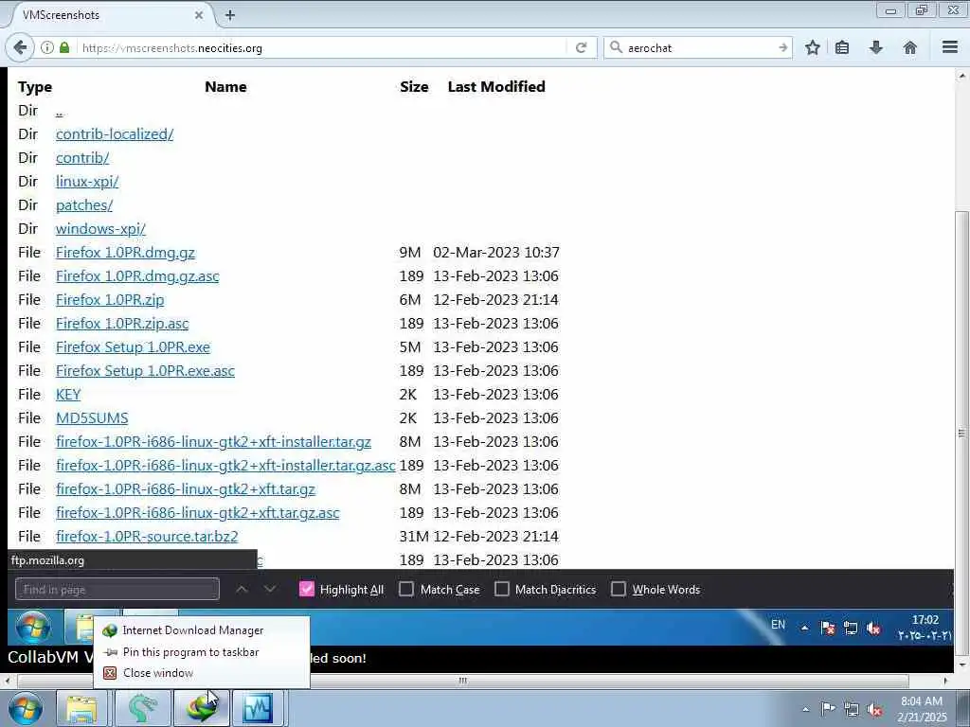
Task: Open the KEY file link
Action: tap(68, 395)
